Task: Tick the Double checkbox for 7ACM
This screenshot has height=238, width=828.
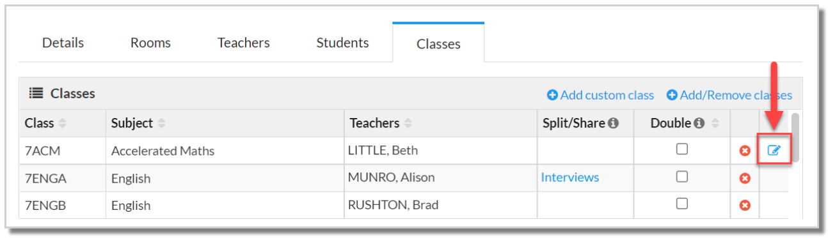Action: tap(682, 149)
